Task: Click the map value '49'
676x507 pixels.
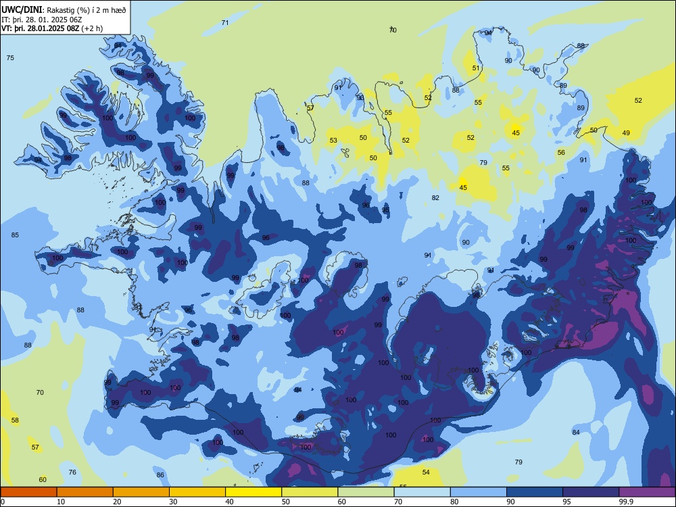Action: coord(626,132)
